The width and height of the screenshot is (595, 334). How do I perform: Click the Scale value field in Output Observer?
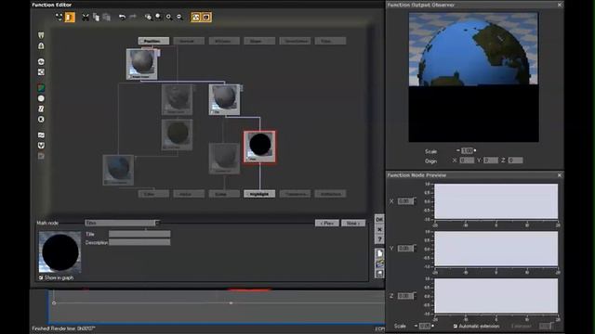467,150
